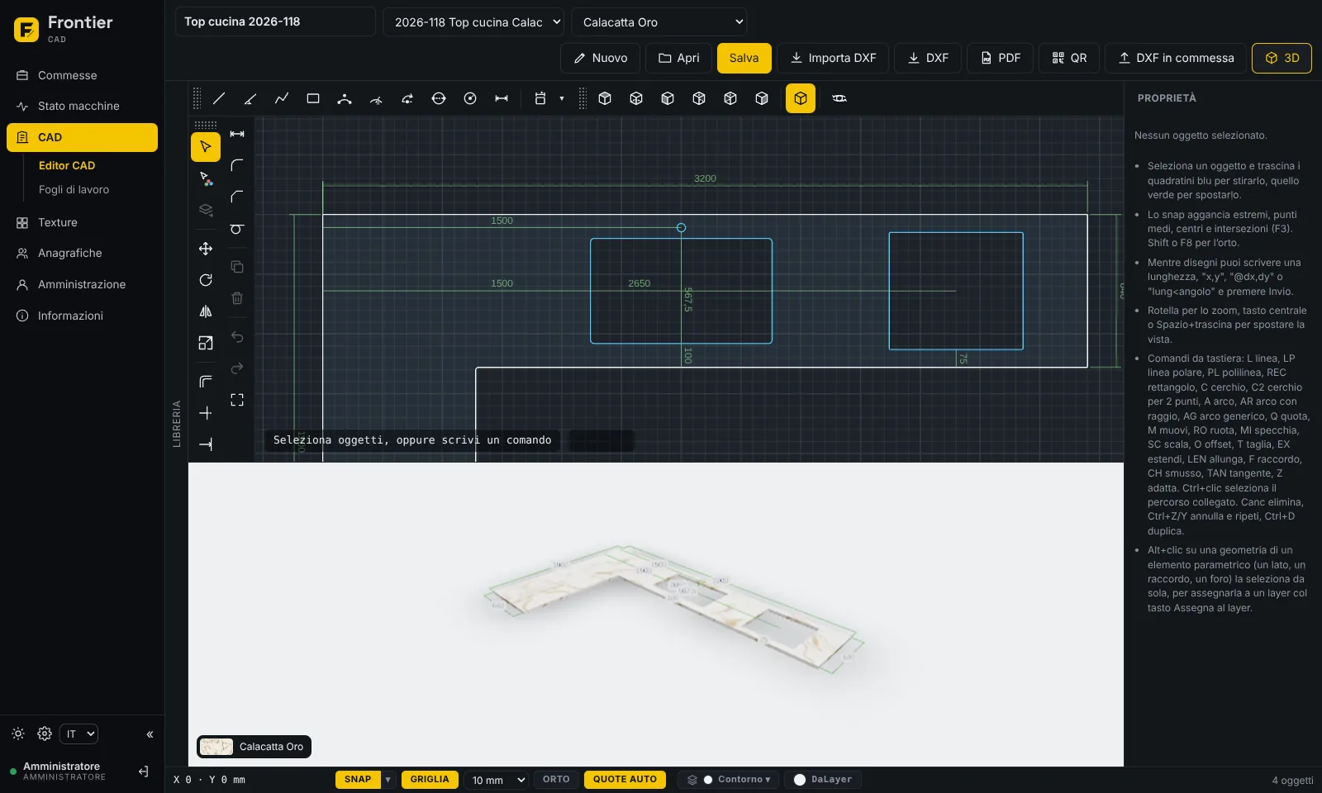The height and width of the screenshot is (793, 1322).
Task: Click the Calacatta Oro texture swatch chip
Action: click(x=254, y=747)
